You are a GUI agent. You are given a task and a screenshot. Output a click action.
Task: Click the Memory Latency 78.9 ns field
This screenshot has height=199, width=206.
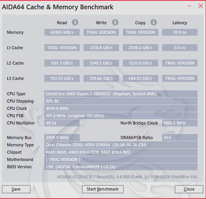click(180, 32)
